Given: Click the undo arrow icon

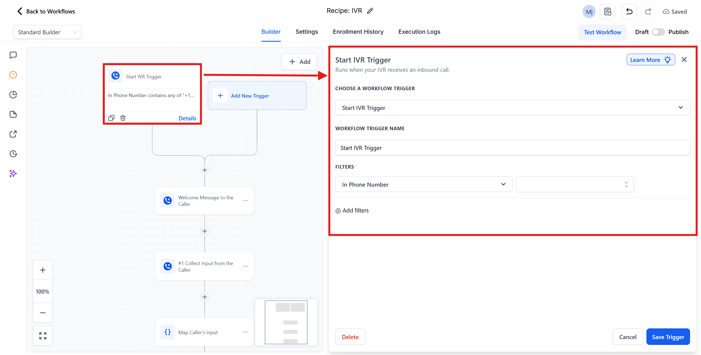Looking at the screenshot, I should point(629,12).
